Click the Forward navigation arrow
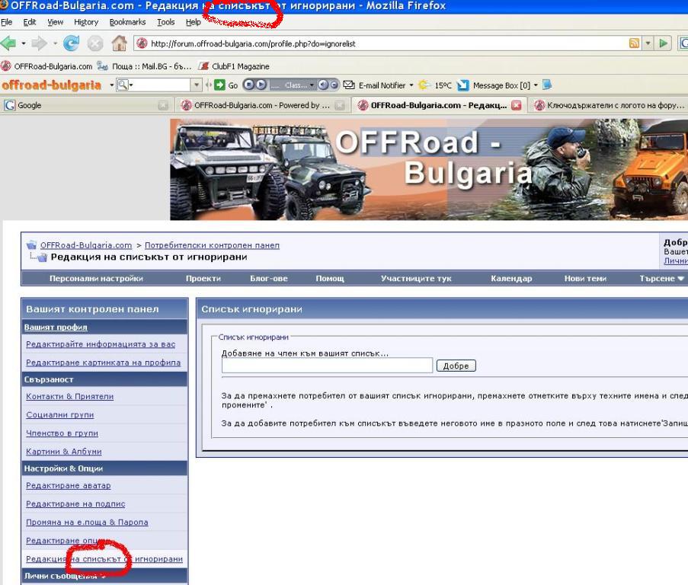688x585 pixels. (40, 43)
